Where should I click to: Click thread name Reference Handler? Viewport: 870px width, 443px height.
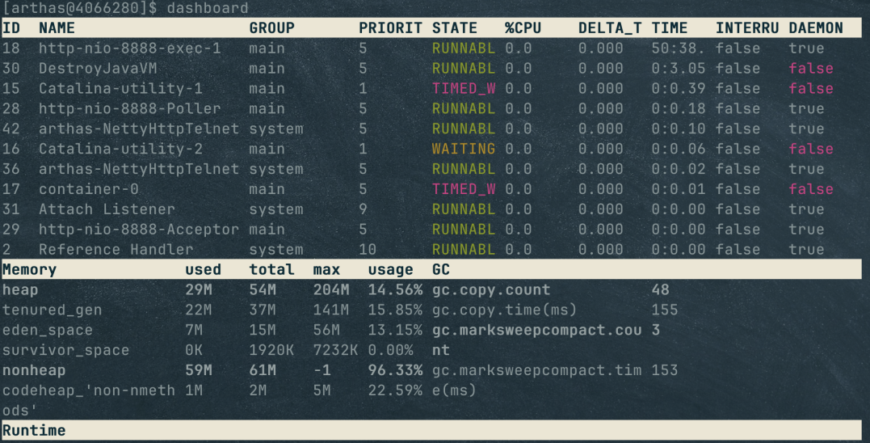tap(116, 249)
